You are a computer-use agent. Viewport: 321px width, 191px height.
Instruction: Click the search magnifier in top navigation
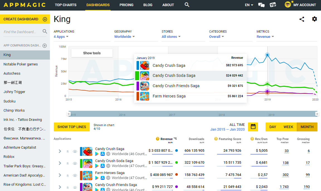coord(187,5)
